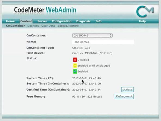Viewport: 161px width, 121px height.
Task: Click the CmStick 1.16 container type value
Action: [x=81, y=48]
